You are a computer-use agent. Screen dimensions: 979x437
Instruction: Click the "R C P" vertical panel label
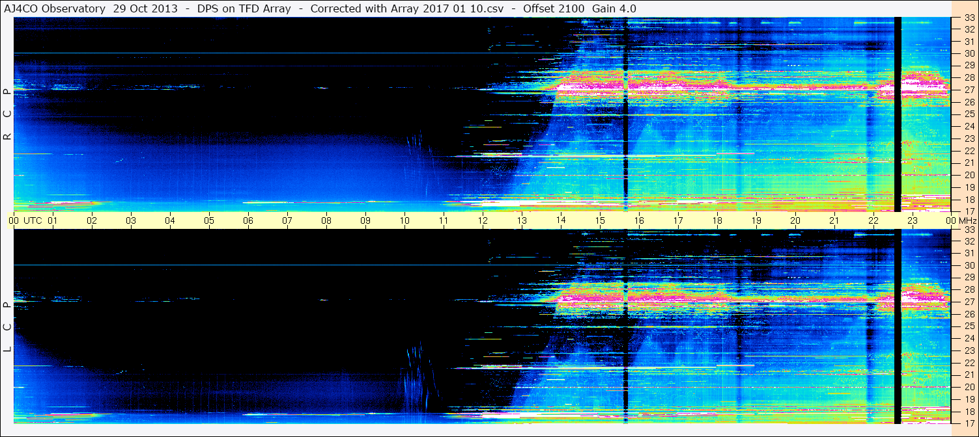point(7,114)
